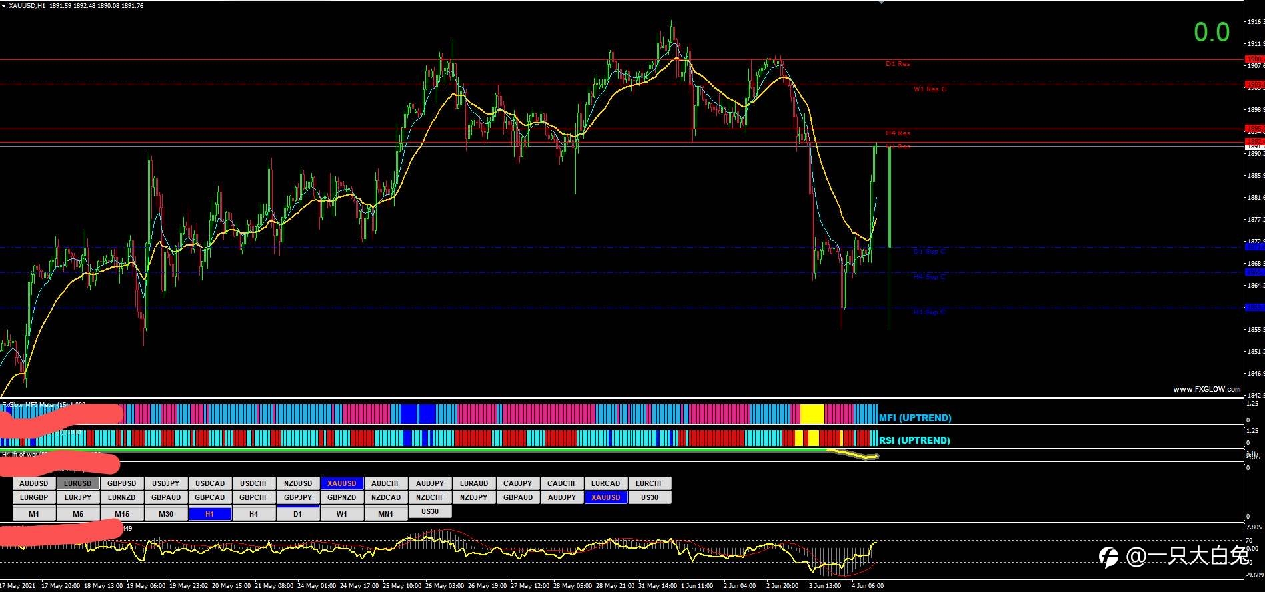Click the H1 Sup C support label
The image size is (1265, 592).
click(929, 312)
